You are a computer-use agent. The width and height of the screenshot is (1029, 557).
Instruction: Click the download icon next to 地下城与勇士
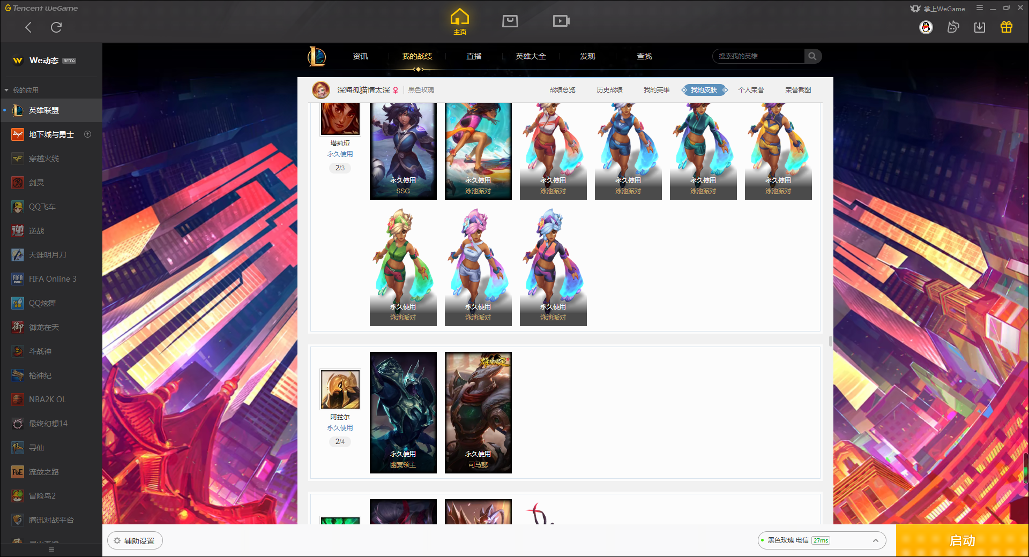[88, 134]
